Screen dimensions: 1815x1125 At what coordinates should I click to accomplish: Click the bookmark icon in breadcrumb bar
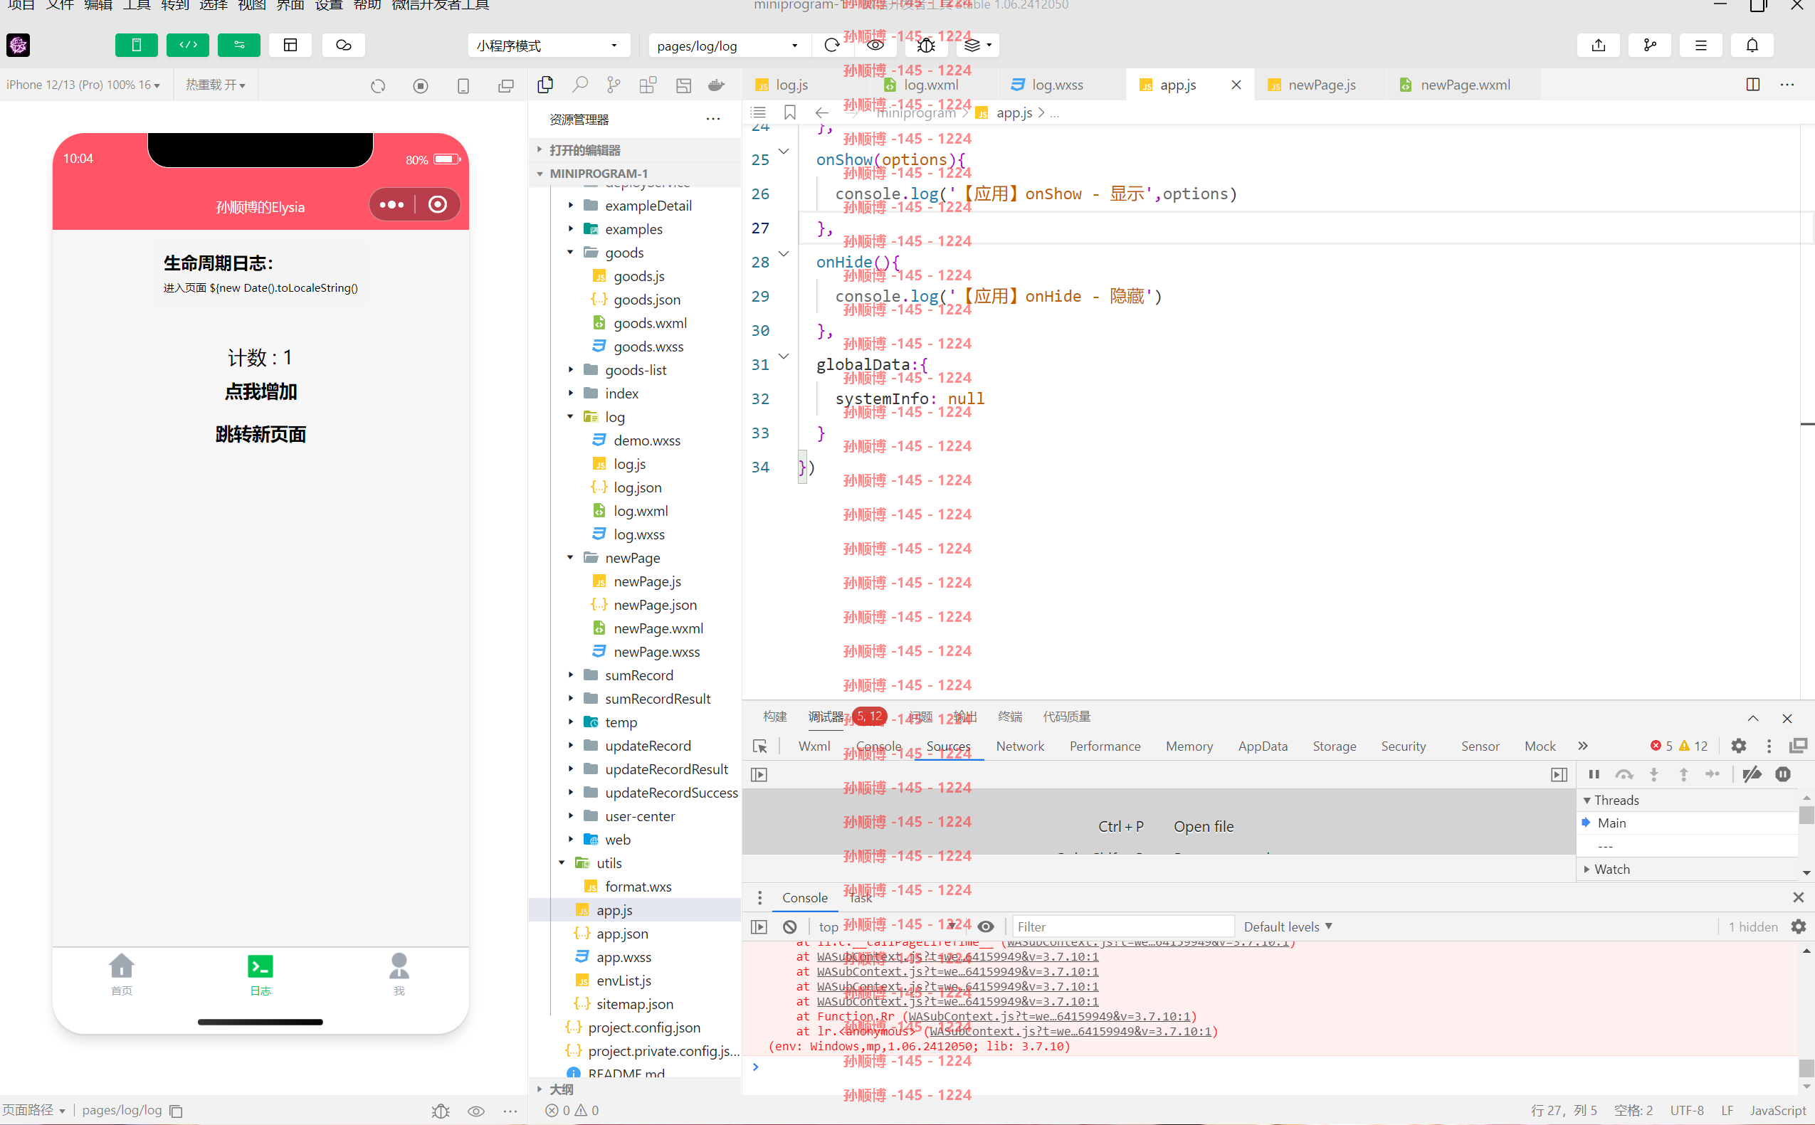[x=789, y=112]
